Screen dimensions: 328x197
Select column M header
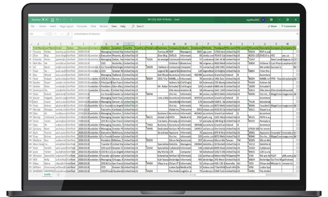(174, 44)
